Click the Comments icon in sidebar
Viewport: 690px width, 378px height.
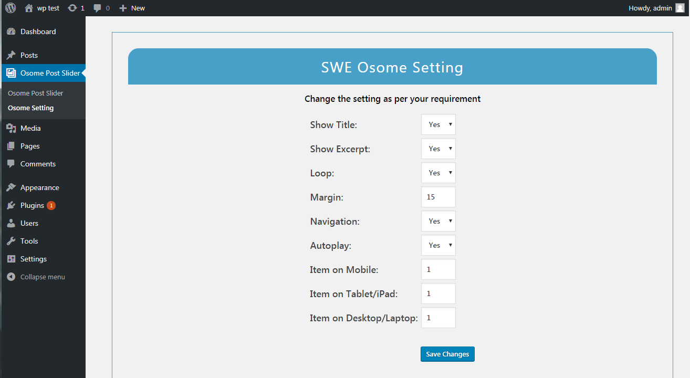pyautogui.click(x=11, y=164)
